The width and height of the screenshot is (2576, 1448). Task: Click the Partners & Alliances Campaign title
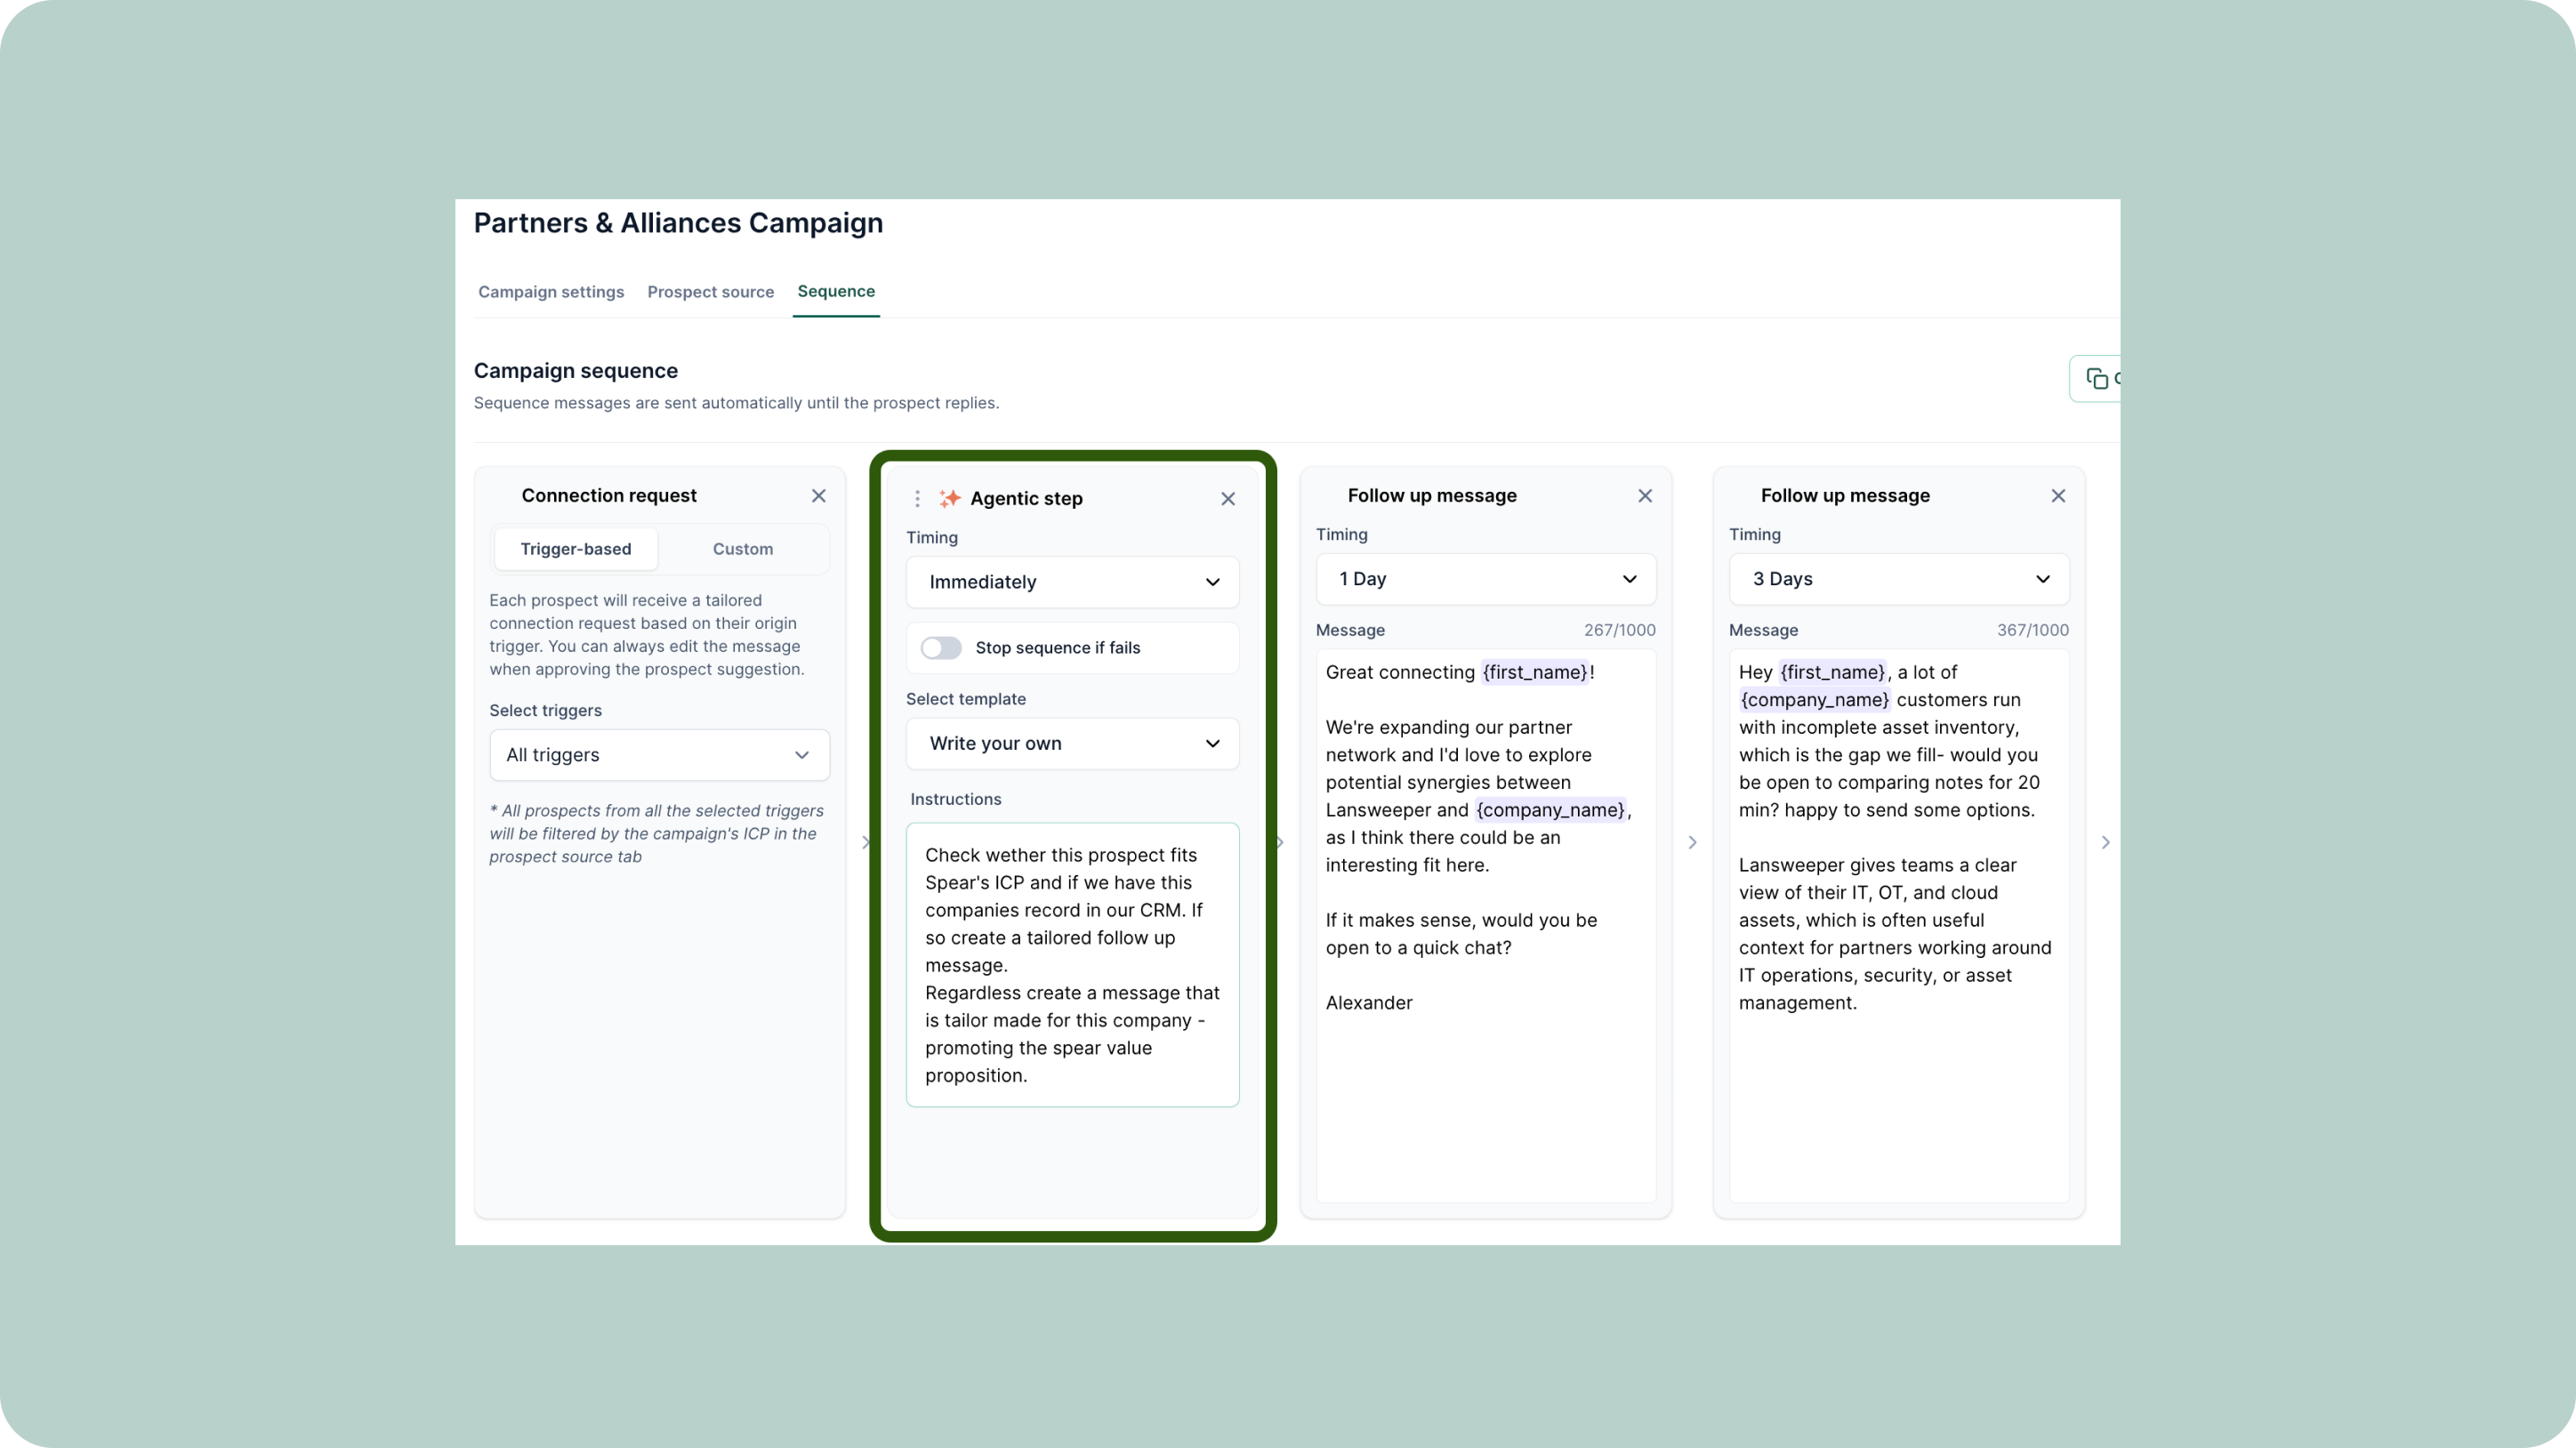[678, 223]
